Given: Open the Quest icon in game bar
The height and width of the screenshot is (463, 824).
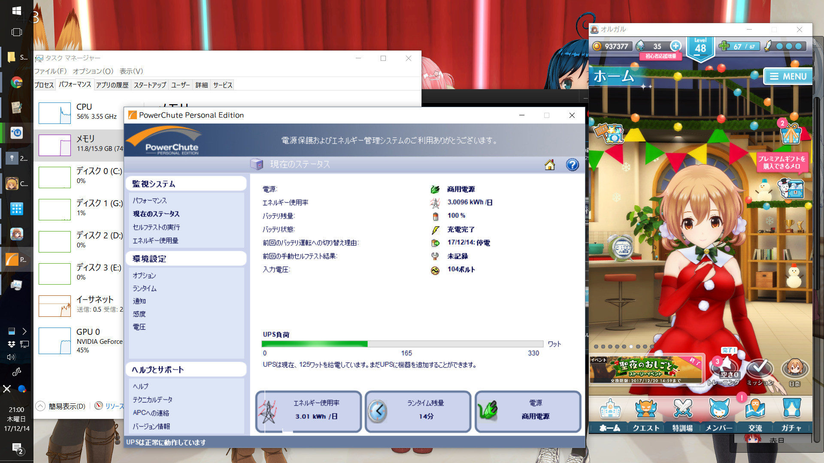Looking at the screenshot, I should point(646,409).
